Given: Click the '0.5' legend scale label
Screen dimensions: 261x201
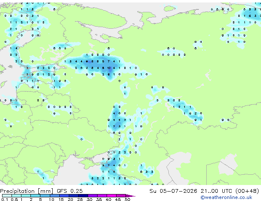Looking at the screenshot, I should (x=14, y=199).
